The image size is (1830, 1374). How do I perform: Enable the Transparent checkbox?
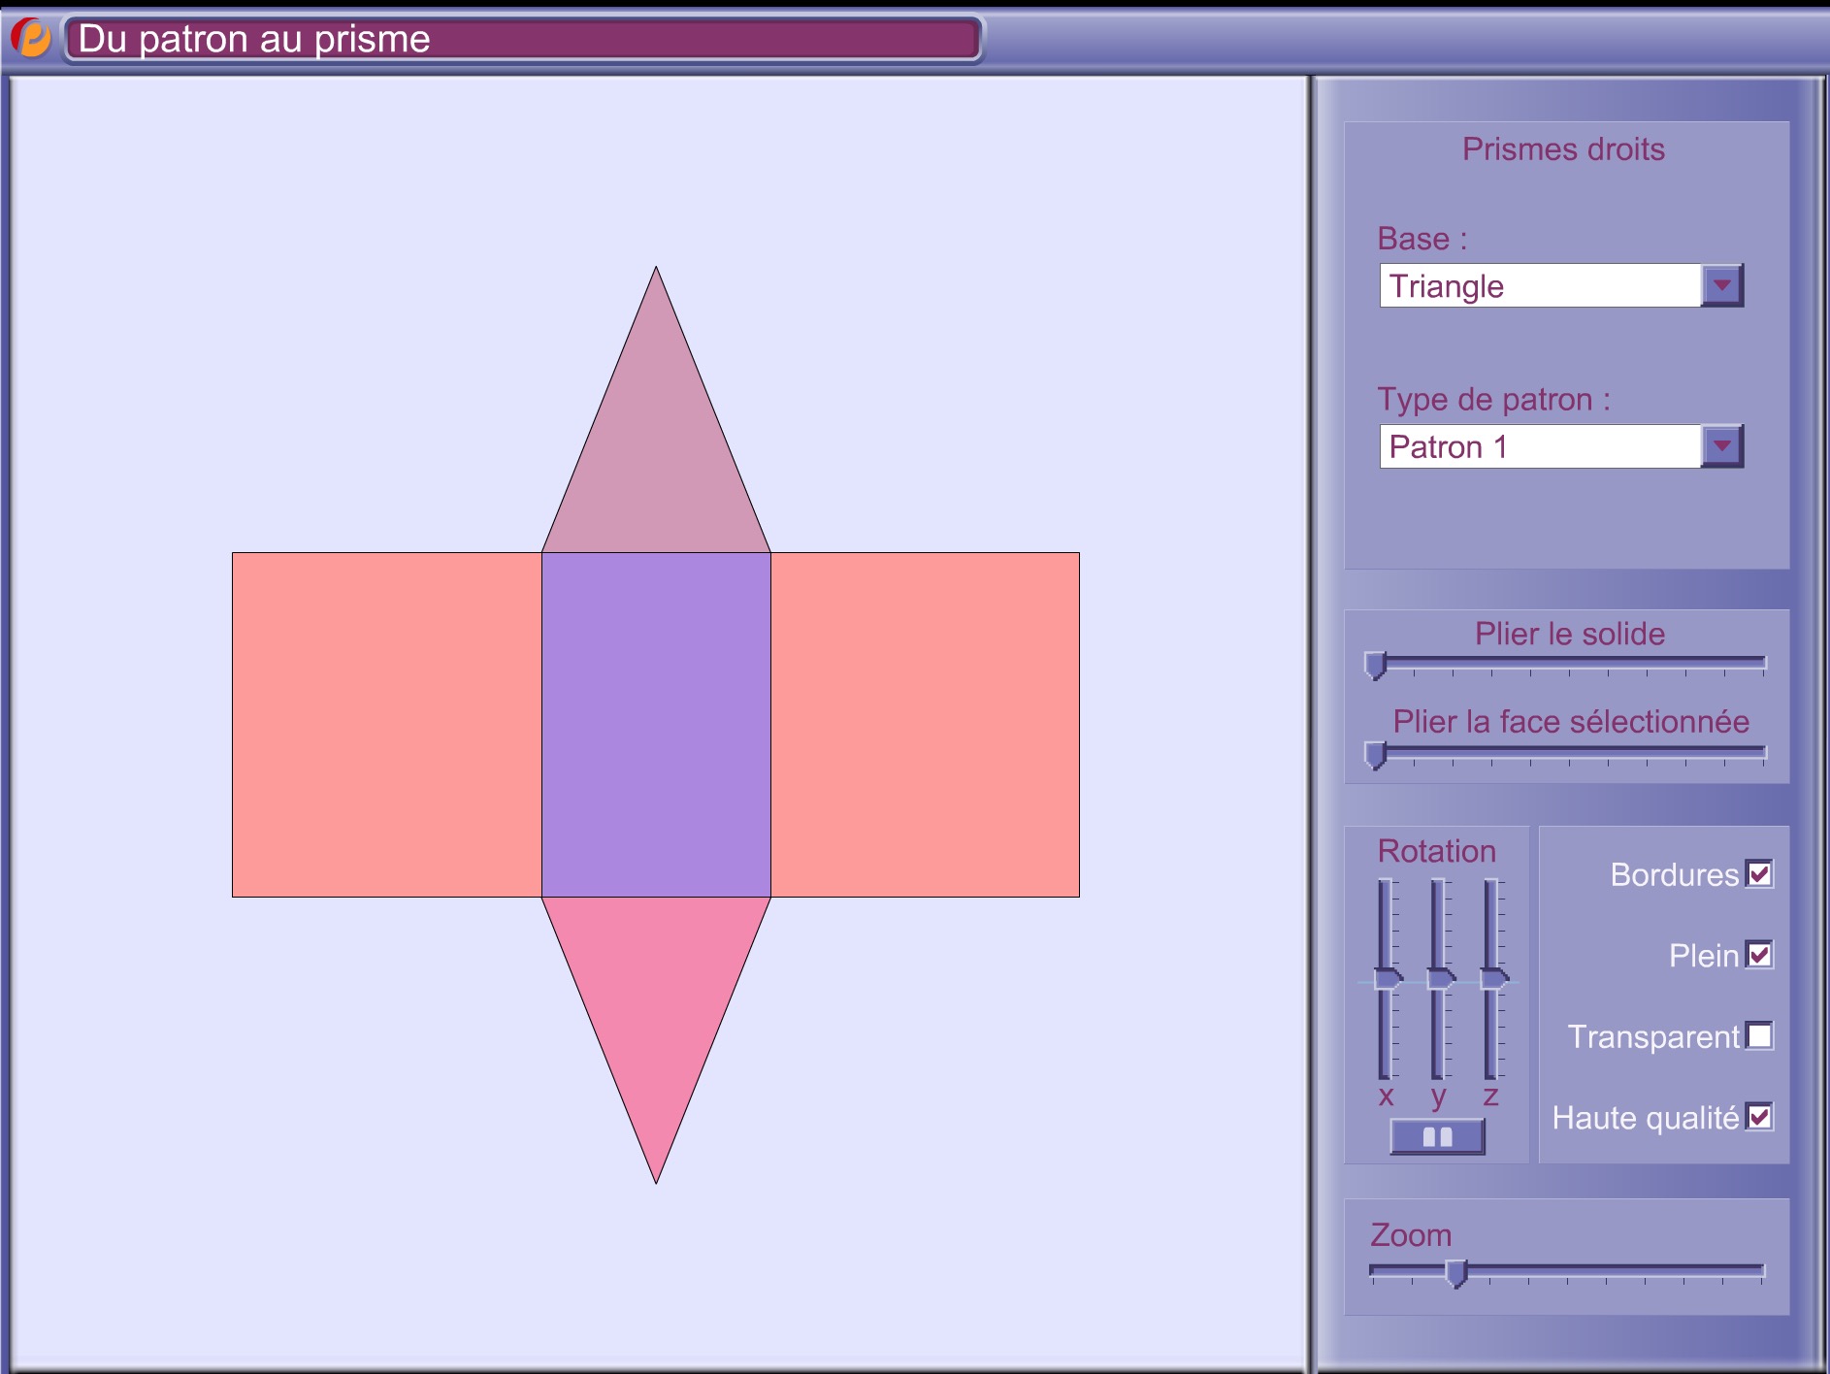click(1759, 1035)
